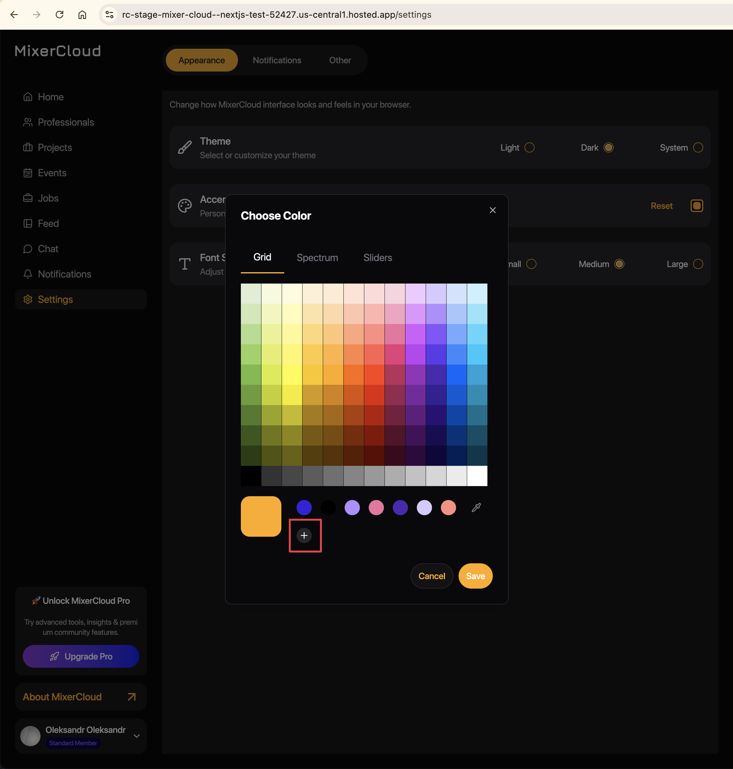733x769 pixels.
Task: Open the Chat section
Action: pos(48,249)
